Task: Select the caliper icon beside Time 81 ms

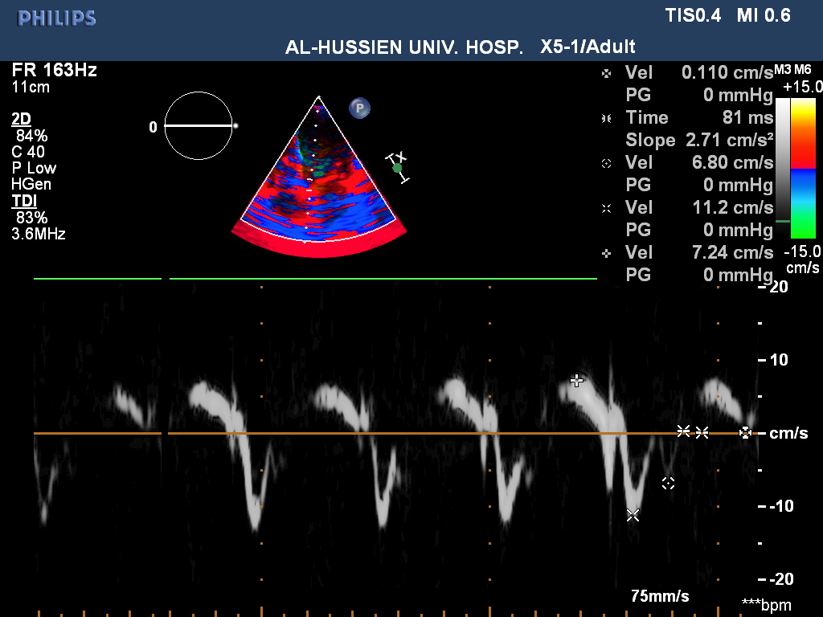Action: click(x=606, y=118)
